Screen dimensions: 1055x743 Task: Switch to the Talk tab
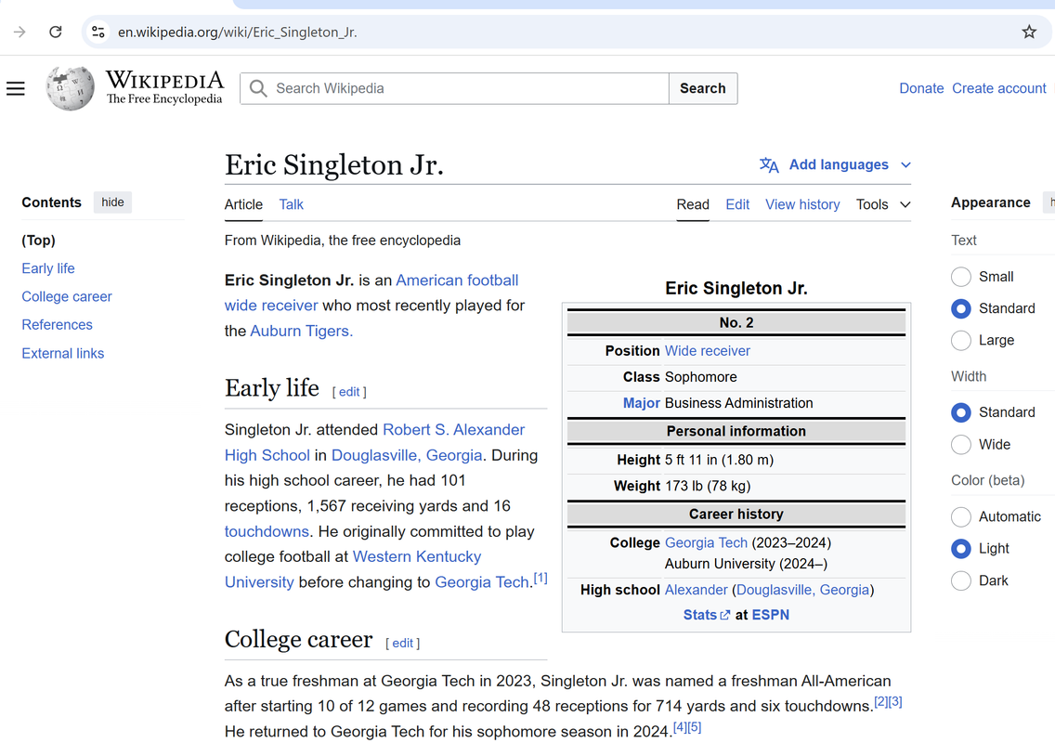292,204
